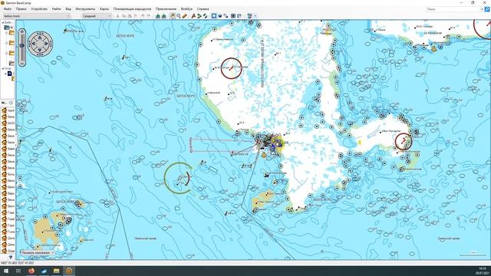
Task: Click the toolbar icon right of the globe
Action: 226,15
